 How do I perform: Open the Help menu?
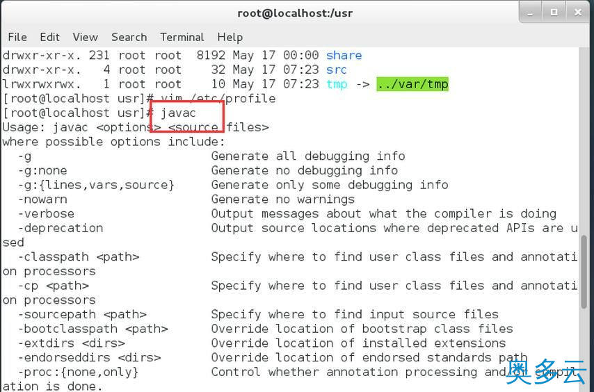coord(230,37)
